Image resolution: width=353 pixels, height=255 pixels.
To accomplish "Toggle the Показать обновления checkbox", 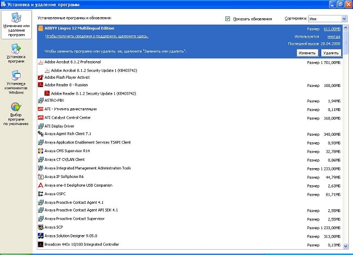I will point(228,19).
